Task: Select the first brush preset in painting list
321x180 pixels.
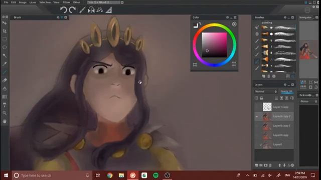Action: (x=278, y=27)
